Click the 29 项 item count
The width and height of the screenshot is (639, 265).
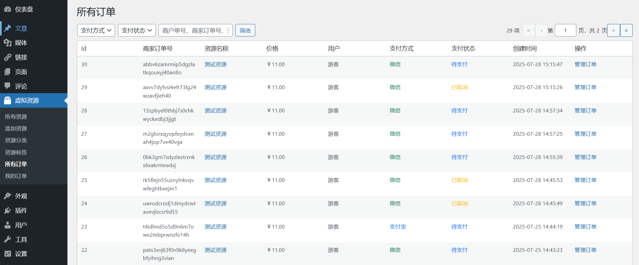tap(513, 30)
